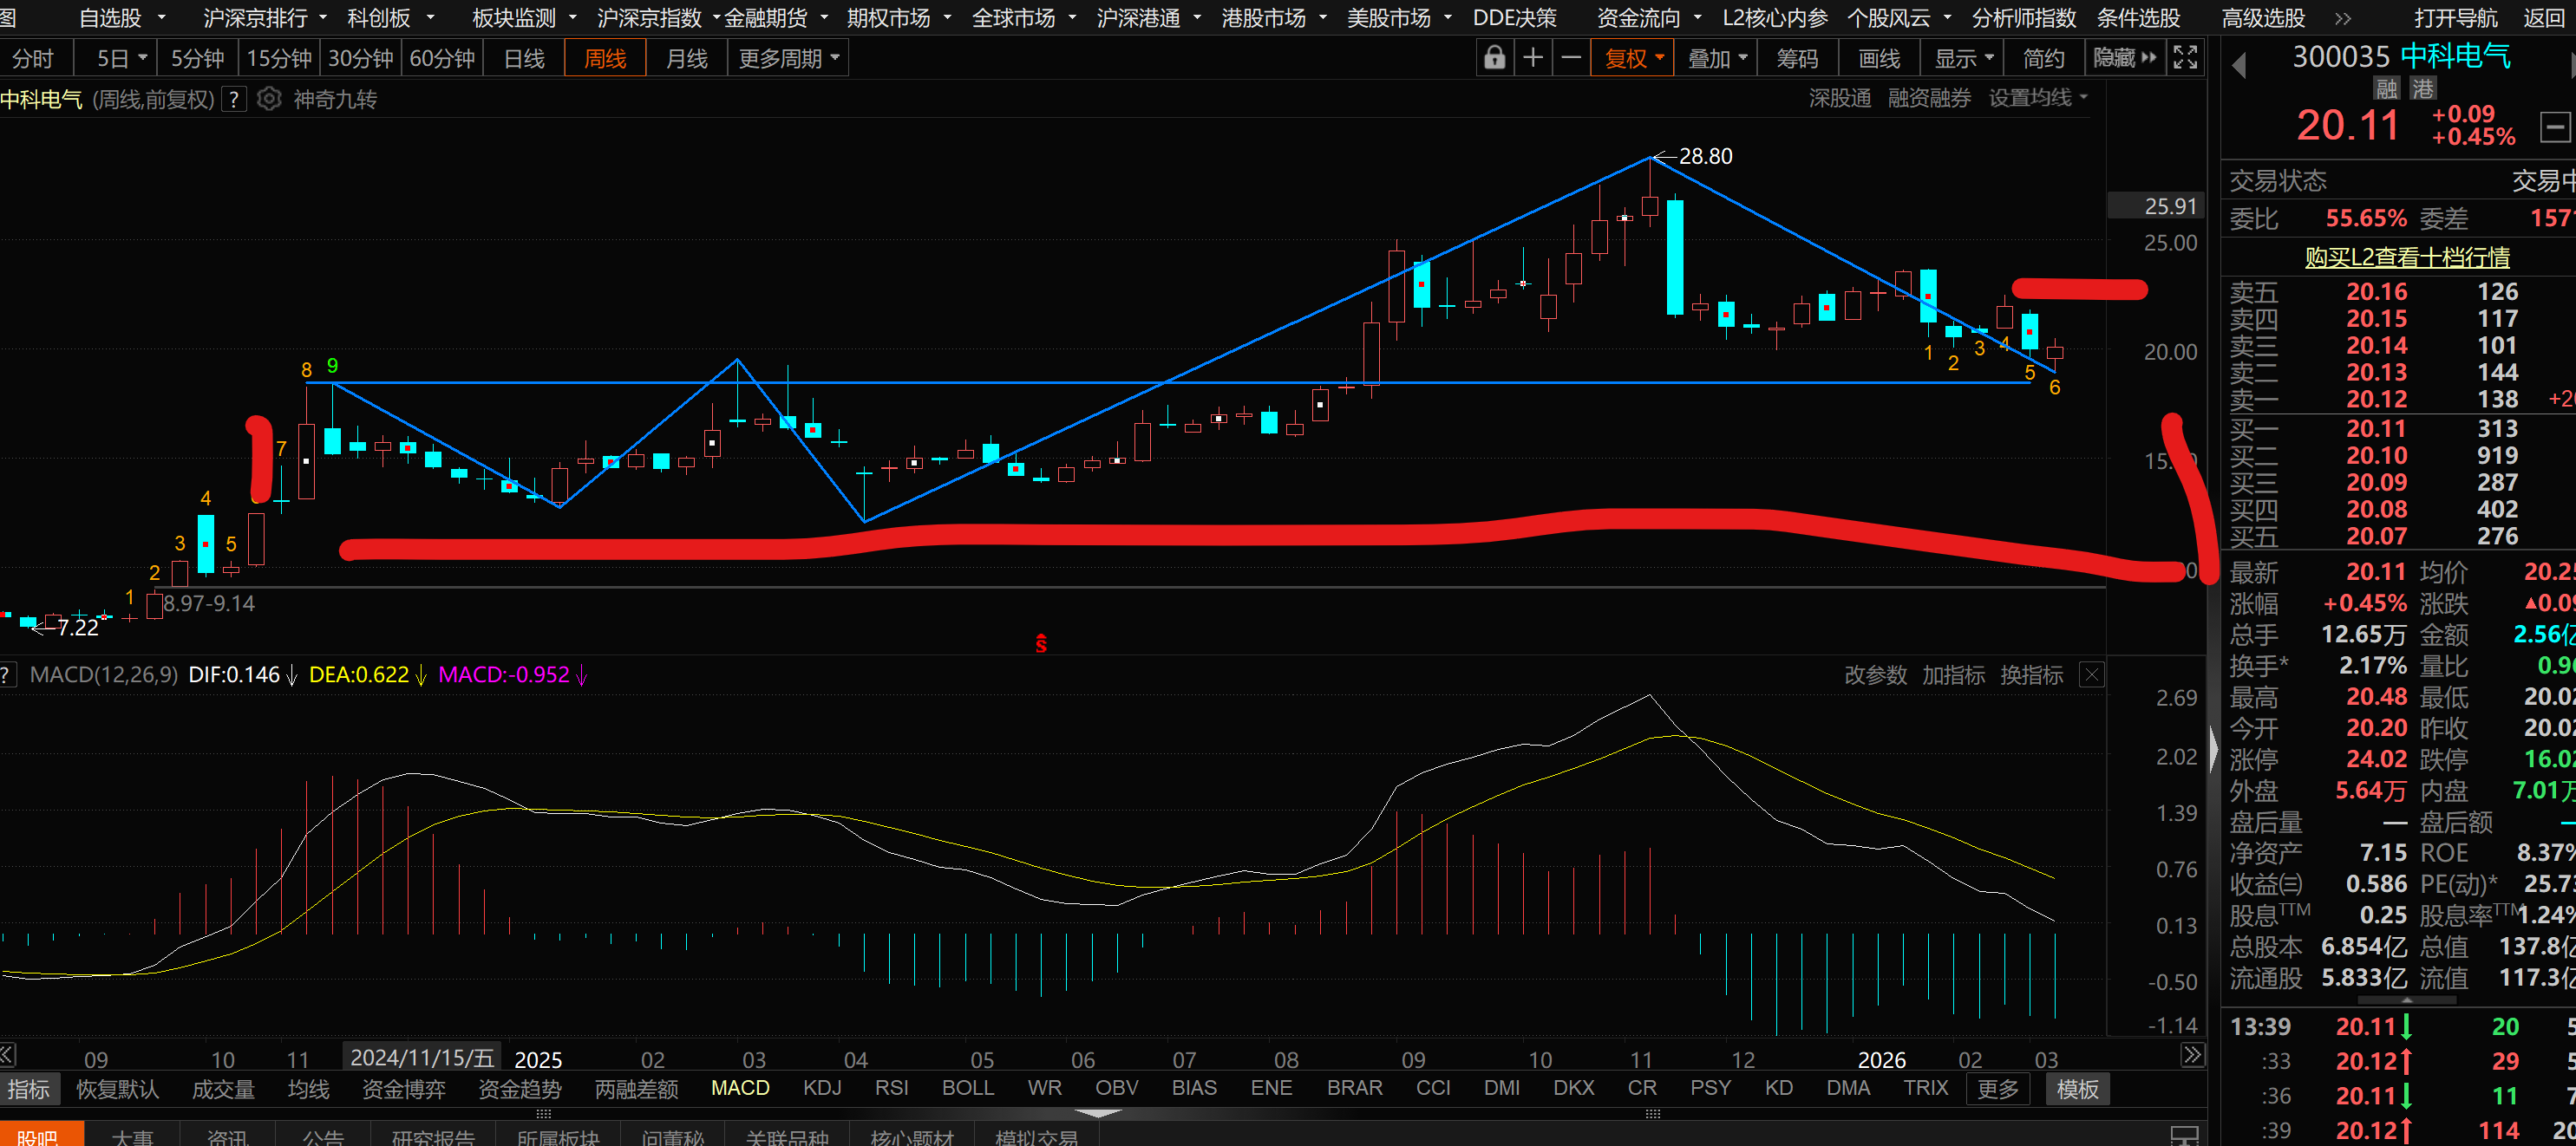2576x1146 pixels.
Task: Click the 2024/11/15 date marker on timeline
Action: tap(422, 1057)
